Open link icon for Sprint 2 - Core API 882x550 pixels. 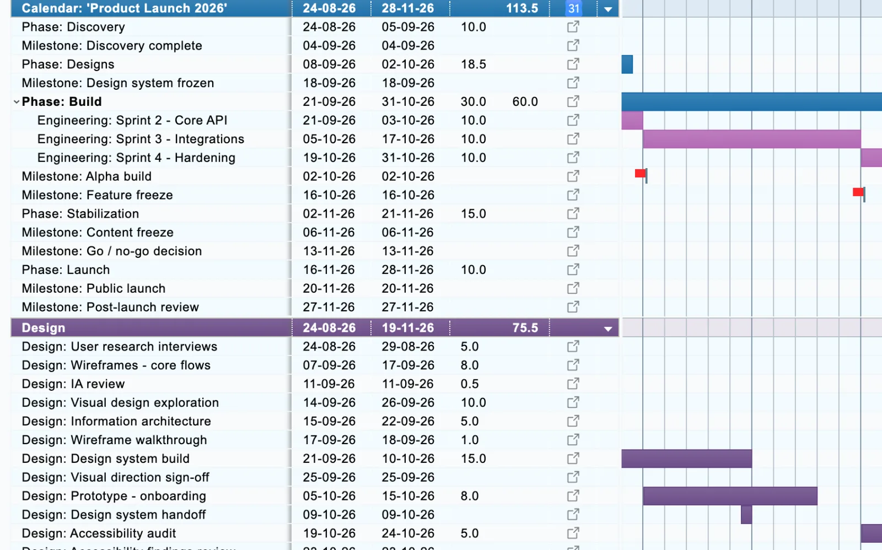(573, 120)
